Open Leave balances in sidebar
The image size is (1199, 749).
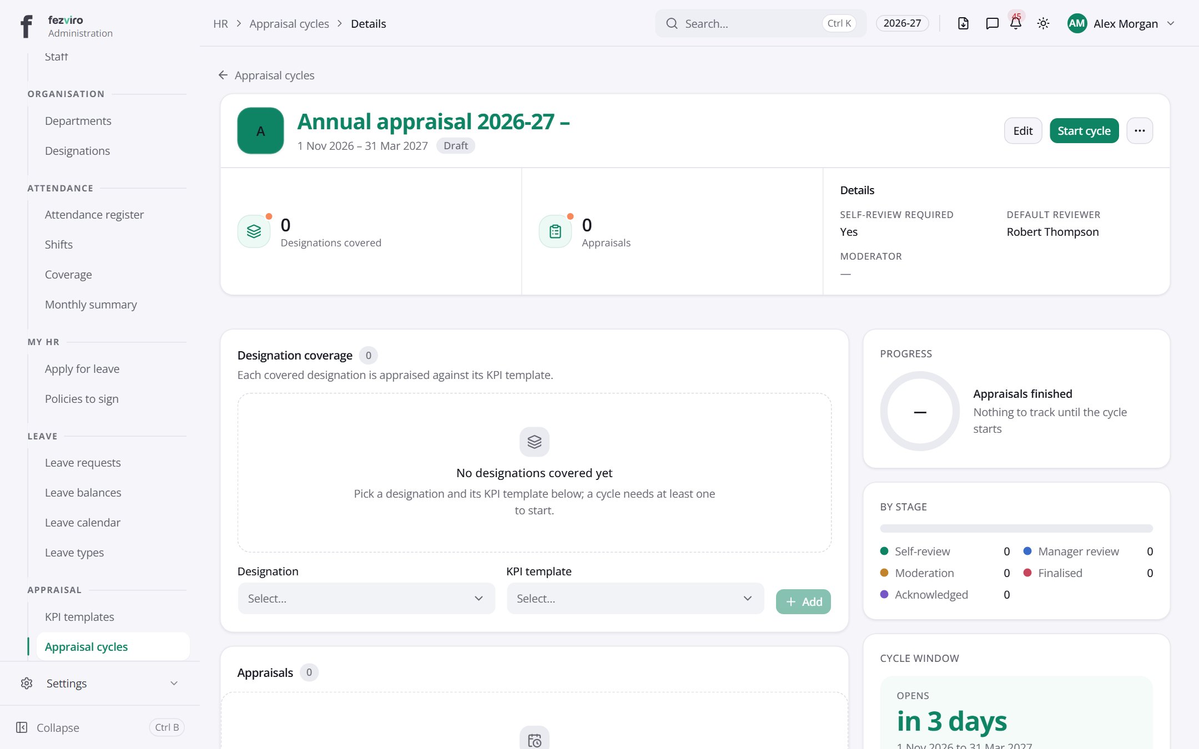tap(83, 493)
